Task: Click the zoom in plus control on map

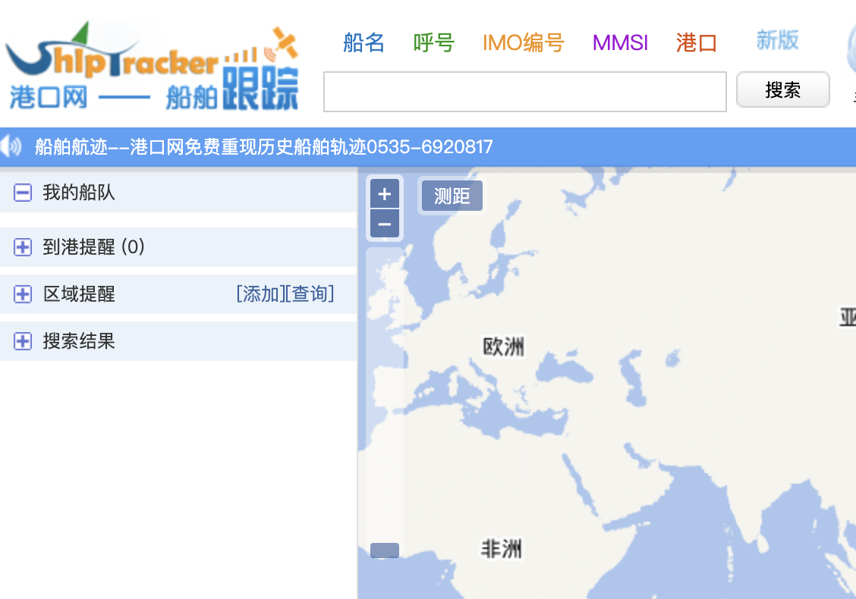Action: tap(385, 193)
